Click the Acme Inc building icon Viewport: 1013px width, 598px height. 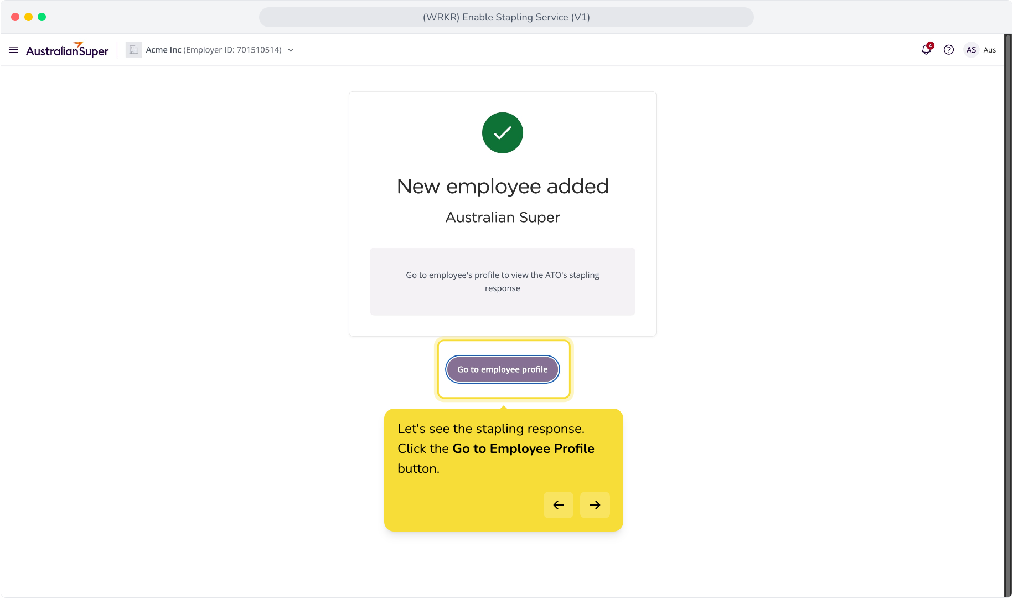coord(133,50)
